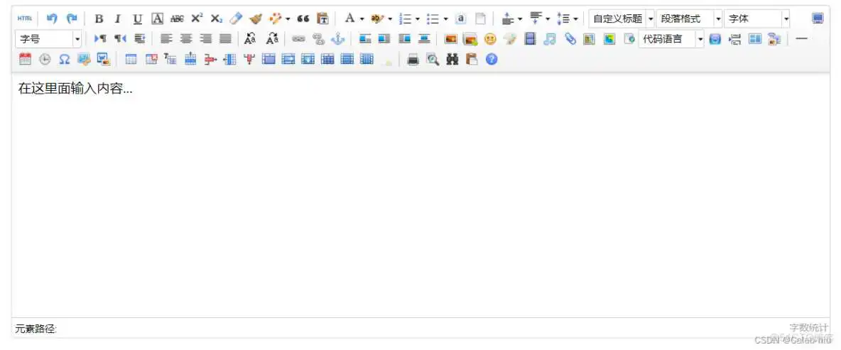Viewport: 841px width, 350px height.
Task: Insert special character with Omega icon
Action: (64, 60)
